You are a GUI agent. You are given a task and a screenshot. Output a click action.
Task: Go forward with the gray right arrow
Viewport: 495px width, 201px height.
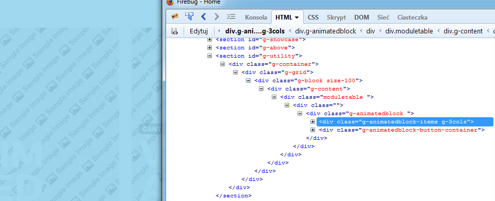(x=217, y=16)
